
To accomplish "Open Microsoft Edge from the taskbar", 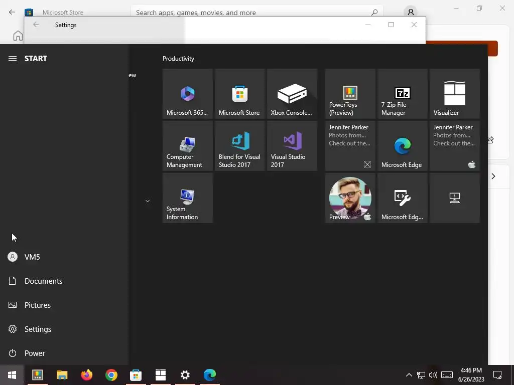I will pos(210,375).
